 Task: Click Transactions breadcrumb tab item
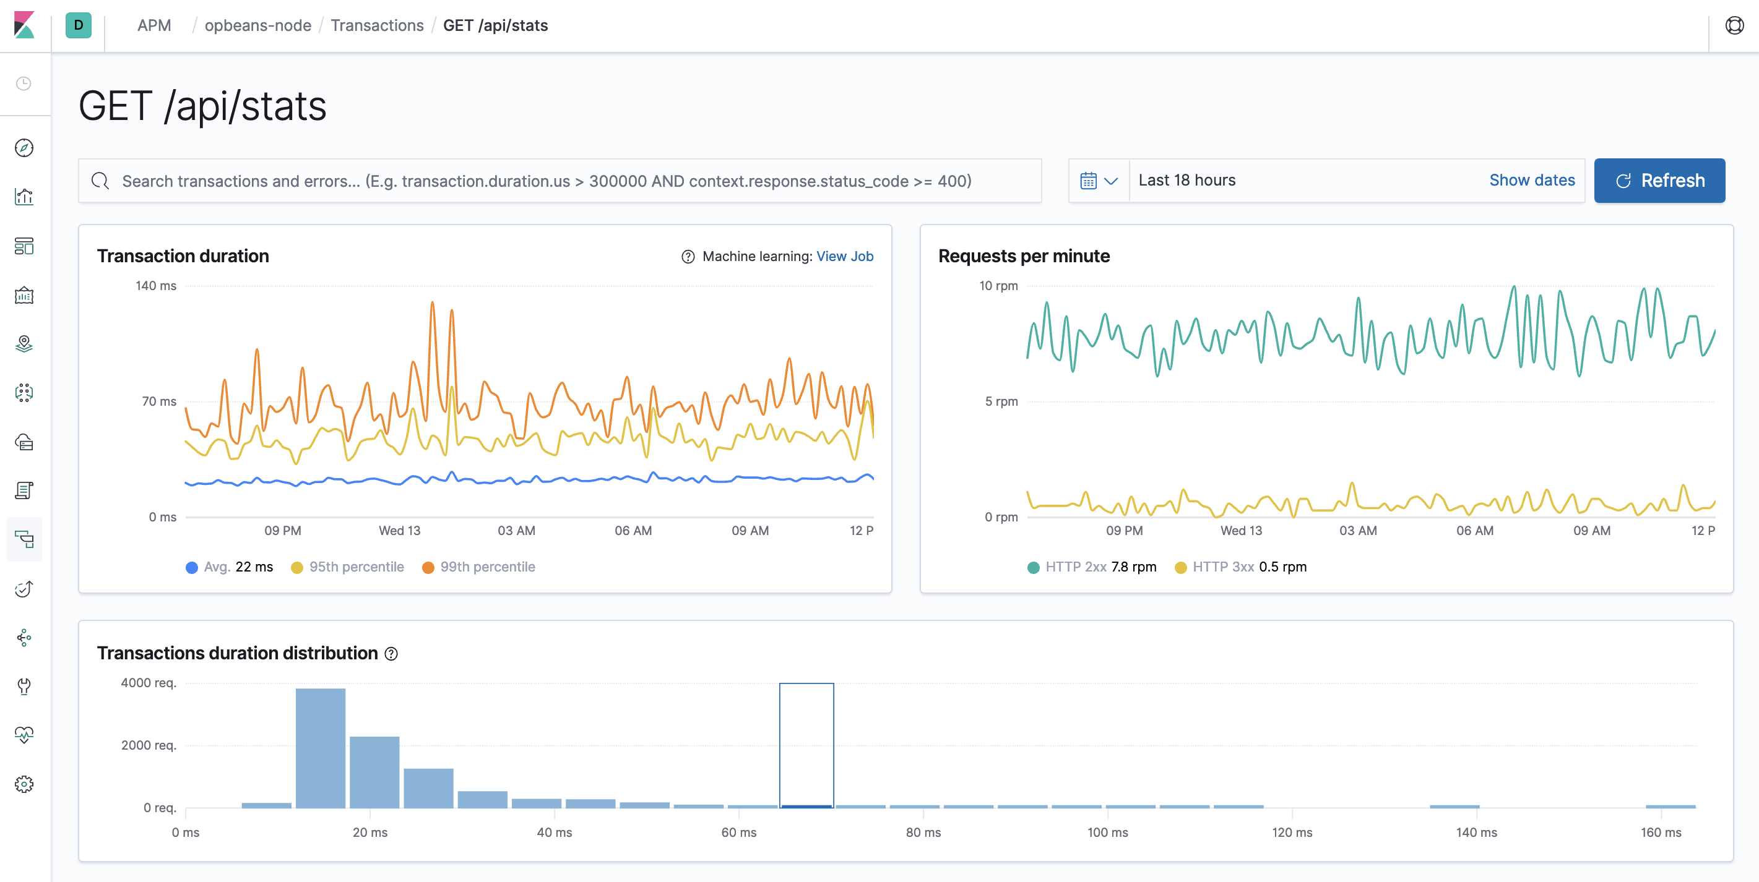point(377,24)
